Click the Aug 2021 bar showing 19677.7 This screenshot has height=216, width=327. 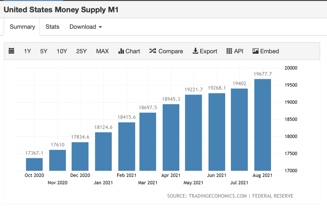(x=262, y=125)
